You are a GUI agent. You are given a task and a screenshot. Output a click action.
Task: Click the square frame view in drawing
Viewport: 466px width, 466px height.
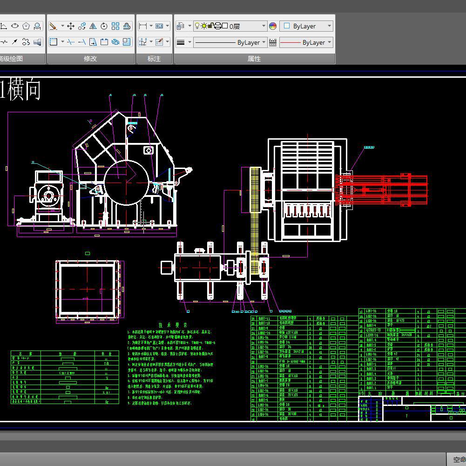88,289
